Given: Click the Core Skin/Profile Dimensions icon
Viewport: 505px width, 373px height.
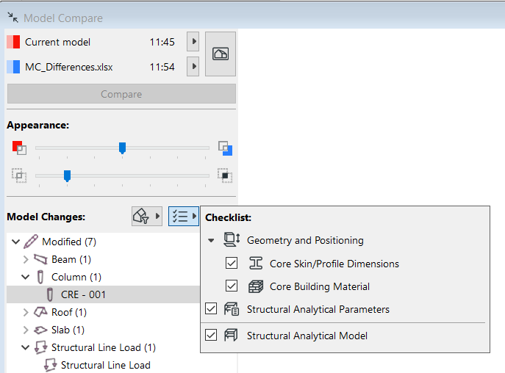Looking at the screenshot, I should point(256,264).
